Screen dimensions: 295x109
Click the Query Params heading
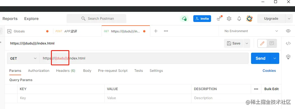coord(21,80)
